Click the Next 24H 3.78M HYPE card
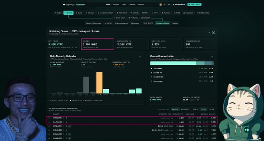Screen dimensions: 264x141 pos(97,44)
